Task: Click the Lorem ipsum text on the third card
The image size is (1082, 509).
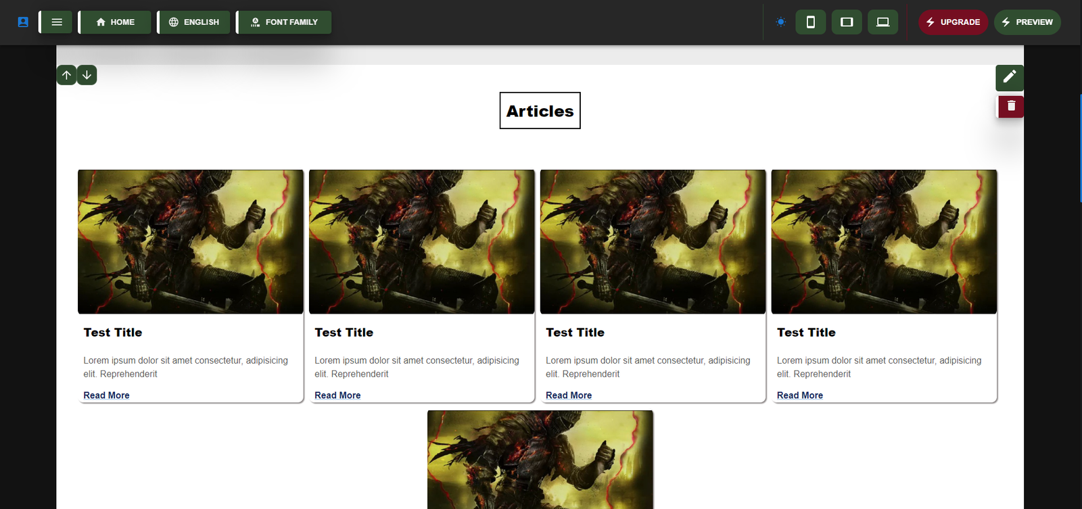Action: 649,367
